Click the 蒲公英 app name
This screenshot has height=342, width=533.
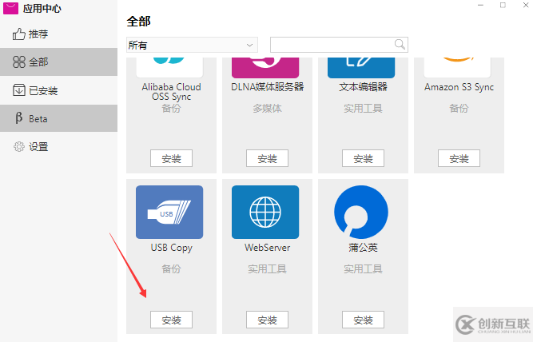point(363,248)
